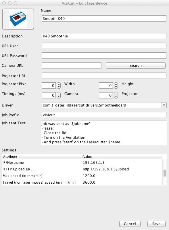Click the value 192.168.1.5 cell
The width and height of the screenshot is (169, 230).
(x=122, y=163)
